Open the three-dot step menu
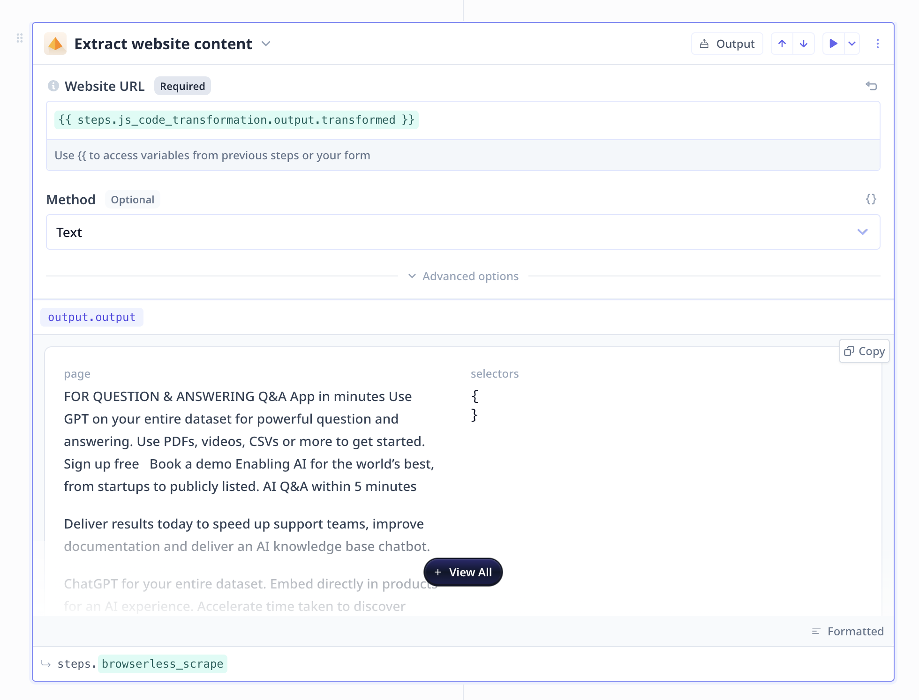Viewport: 919px width, 700px height. [x=878, y=44]
